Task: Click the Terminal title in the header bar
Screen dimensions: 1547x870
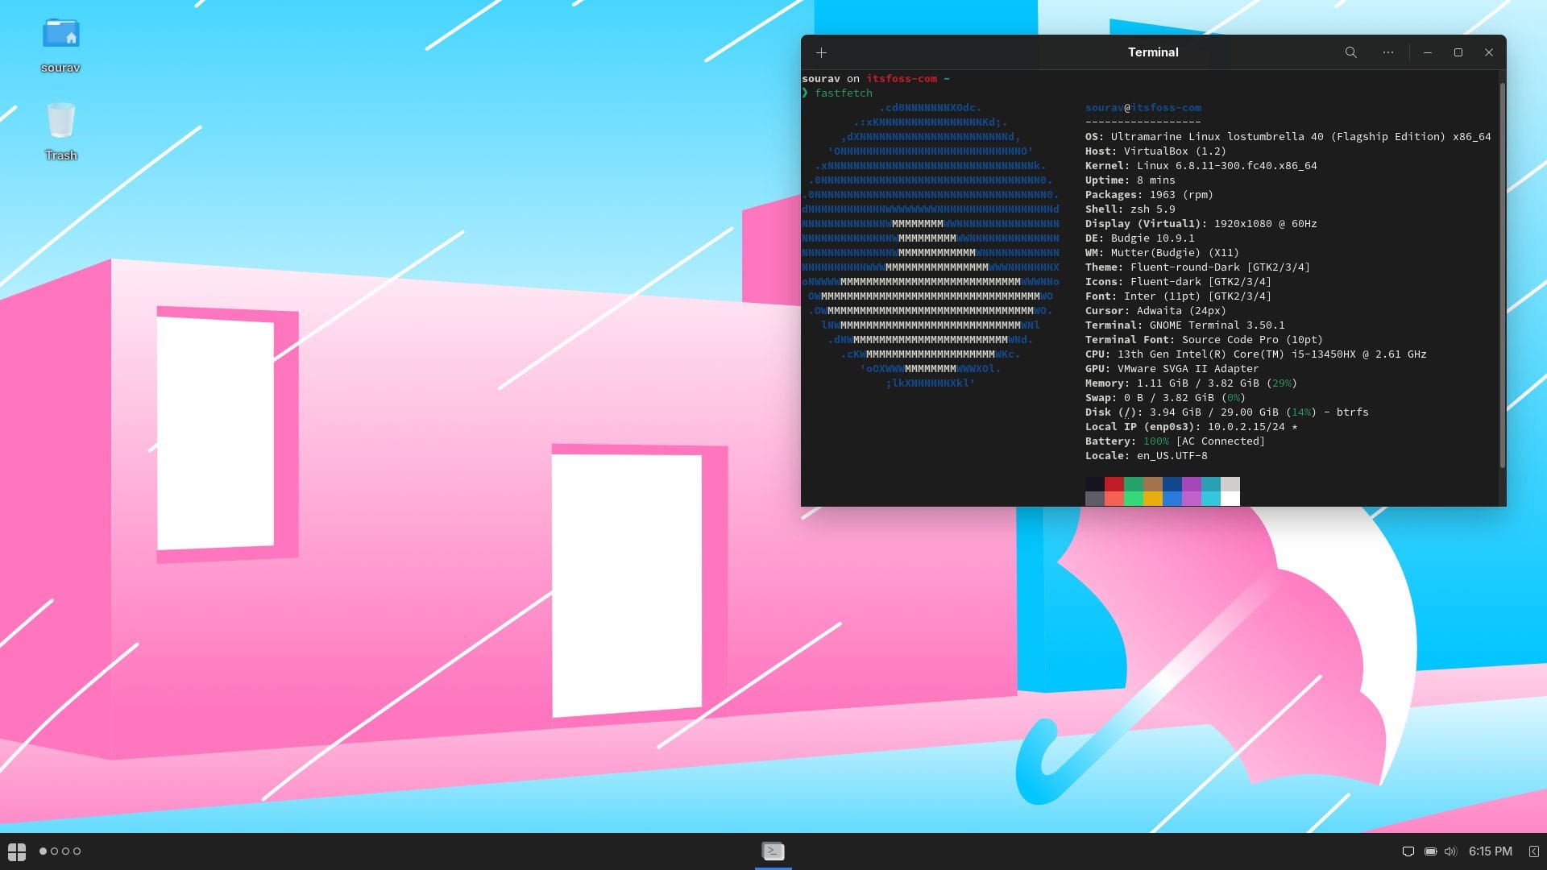Action: coord(1153,52)
